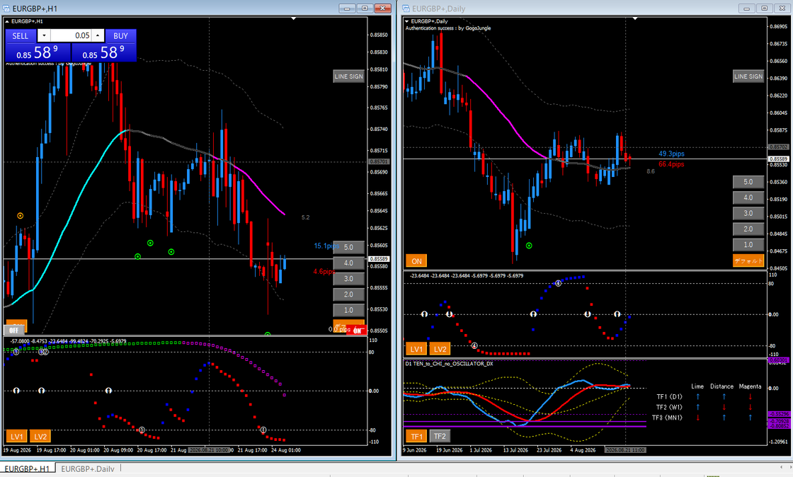
Task: Click the orange circle signal marker on H1 chart
Action: (x=21, y=216)
